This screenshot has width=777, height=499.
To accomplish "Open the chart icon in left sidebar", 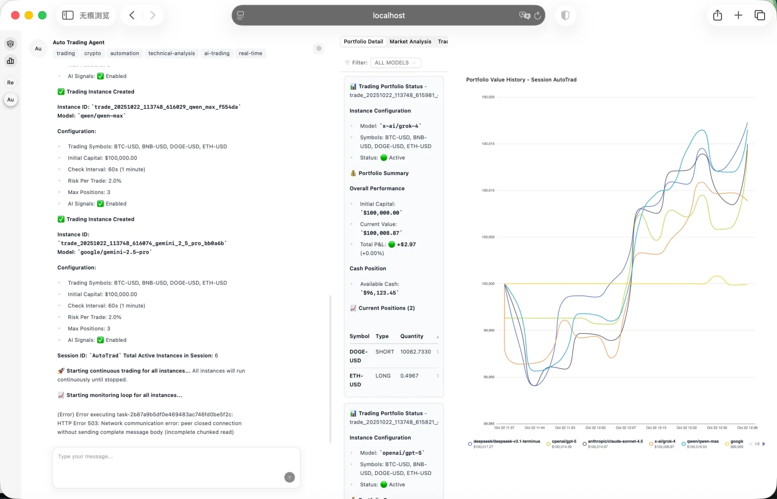I will 10,61.
